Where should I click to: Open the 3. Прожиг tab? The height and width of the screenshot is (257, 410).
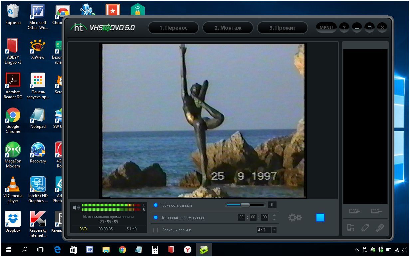pyautogui.click(x=282, y=28)
